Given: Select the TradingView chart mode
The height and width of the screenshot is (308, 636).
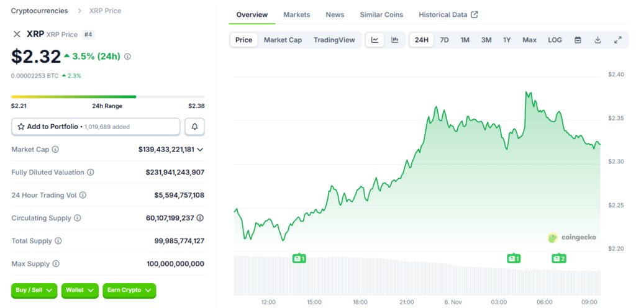Looking at the screenshot, I should click(334, 40).
